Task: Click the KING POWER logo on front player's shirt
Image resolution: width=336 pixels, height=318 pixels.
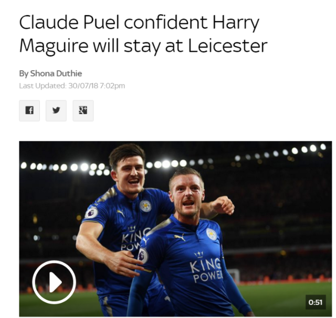Action: click(x=205, y=267)
